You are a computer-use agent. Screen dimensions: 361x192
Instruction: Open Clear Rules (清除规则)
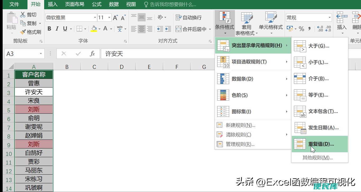253,135
